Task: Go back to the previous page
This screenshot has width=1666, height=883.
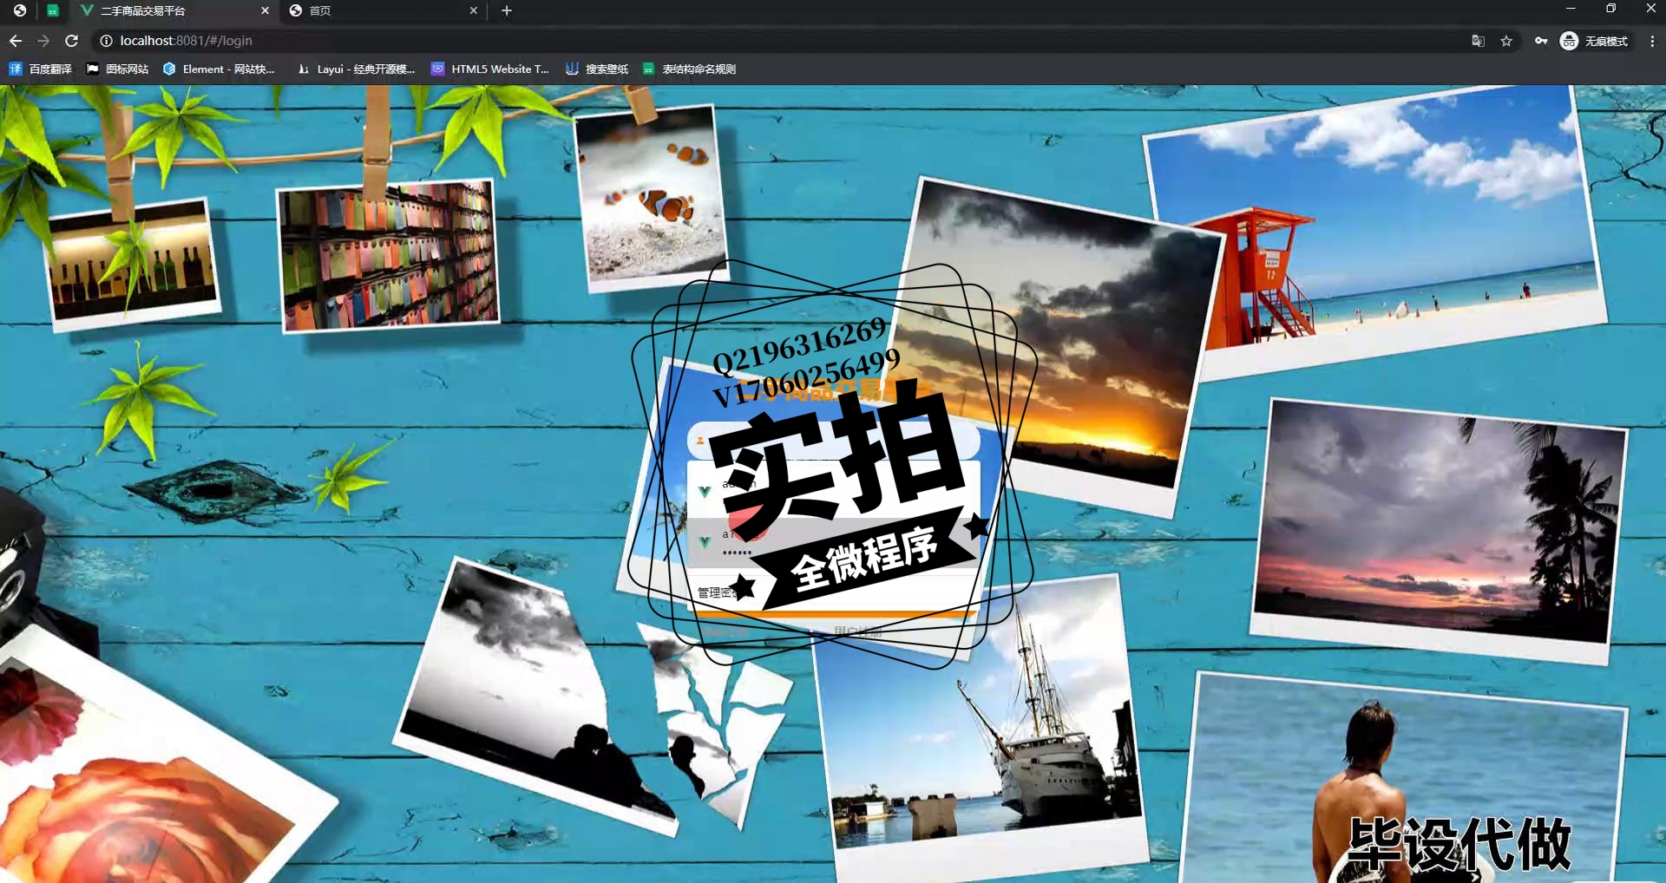Action: [16, 41]
